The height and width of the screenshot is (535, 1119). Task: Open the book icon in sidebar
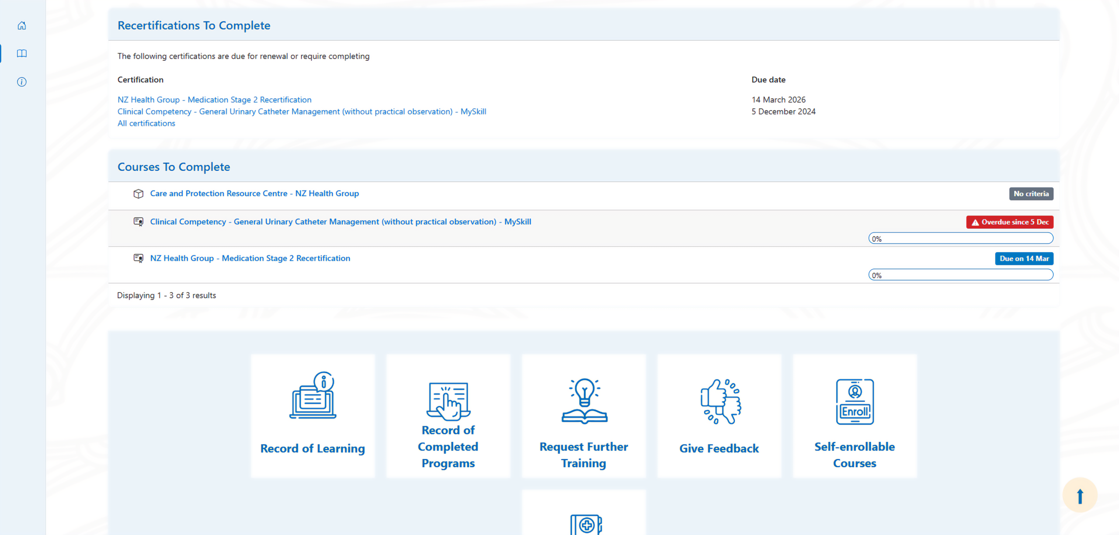(21, 53)
